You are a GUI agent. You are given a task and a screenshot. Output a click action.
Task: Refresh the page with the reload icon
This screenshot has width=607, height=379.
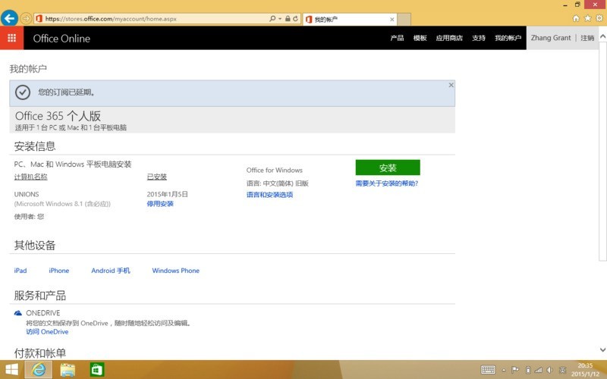[296, 18]
